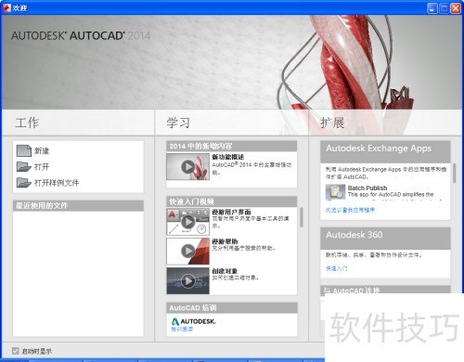Play the 漫游帮助 video thumbnail
This screenshot has height=362, width=464.
point(187,252)
